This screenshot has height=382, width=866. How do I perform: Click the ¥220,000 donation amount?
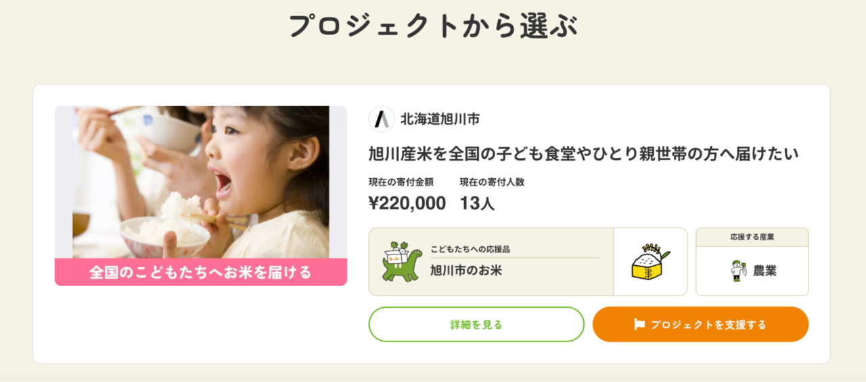point(407,202)
